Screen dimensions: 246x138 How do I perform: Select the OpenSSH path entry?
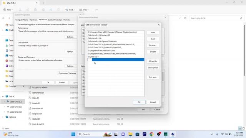(x=116, y=48)
